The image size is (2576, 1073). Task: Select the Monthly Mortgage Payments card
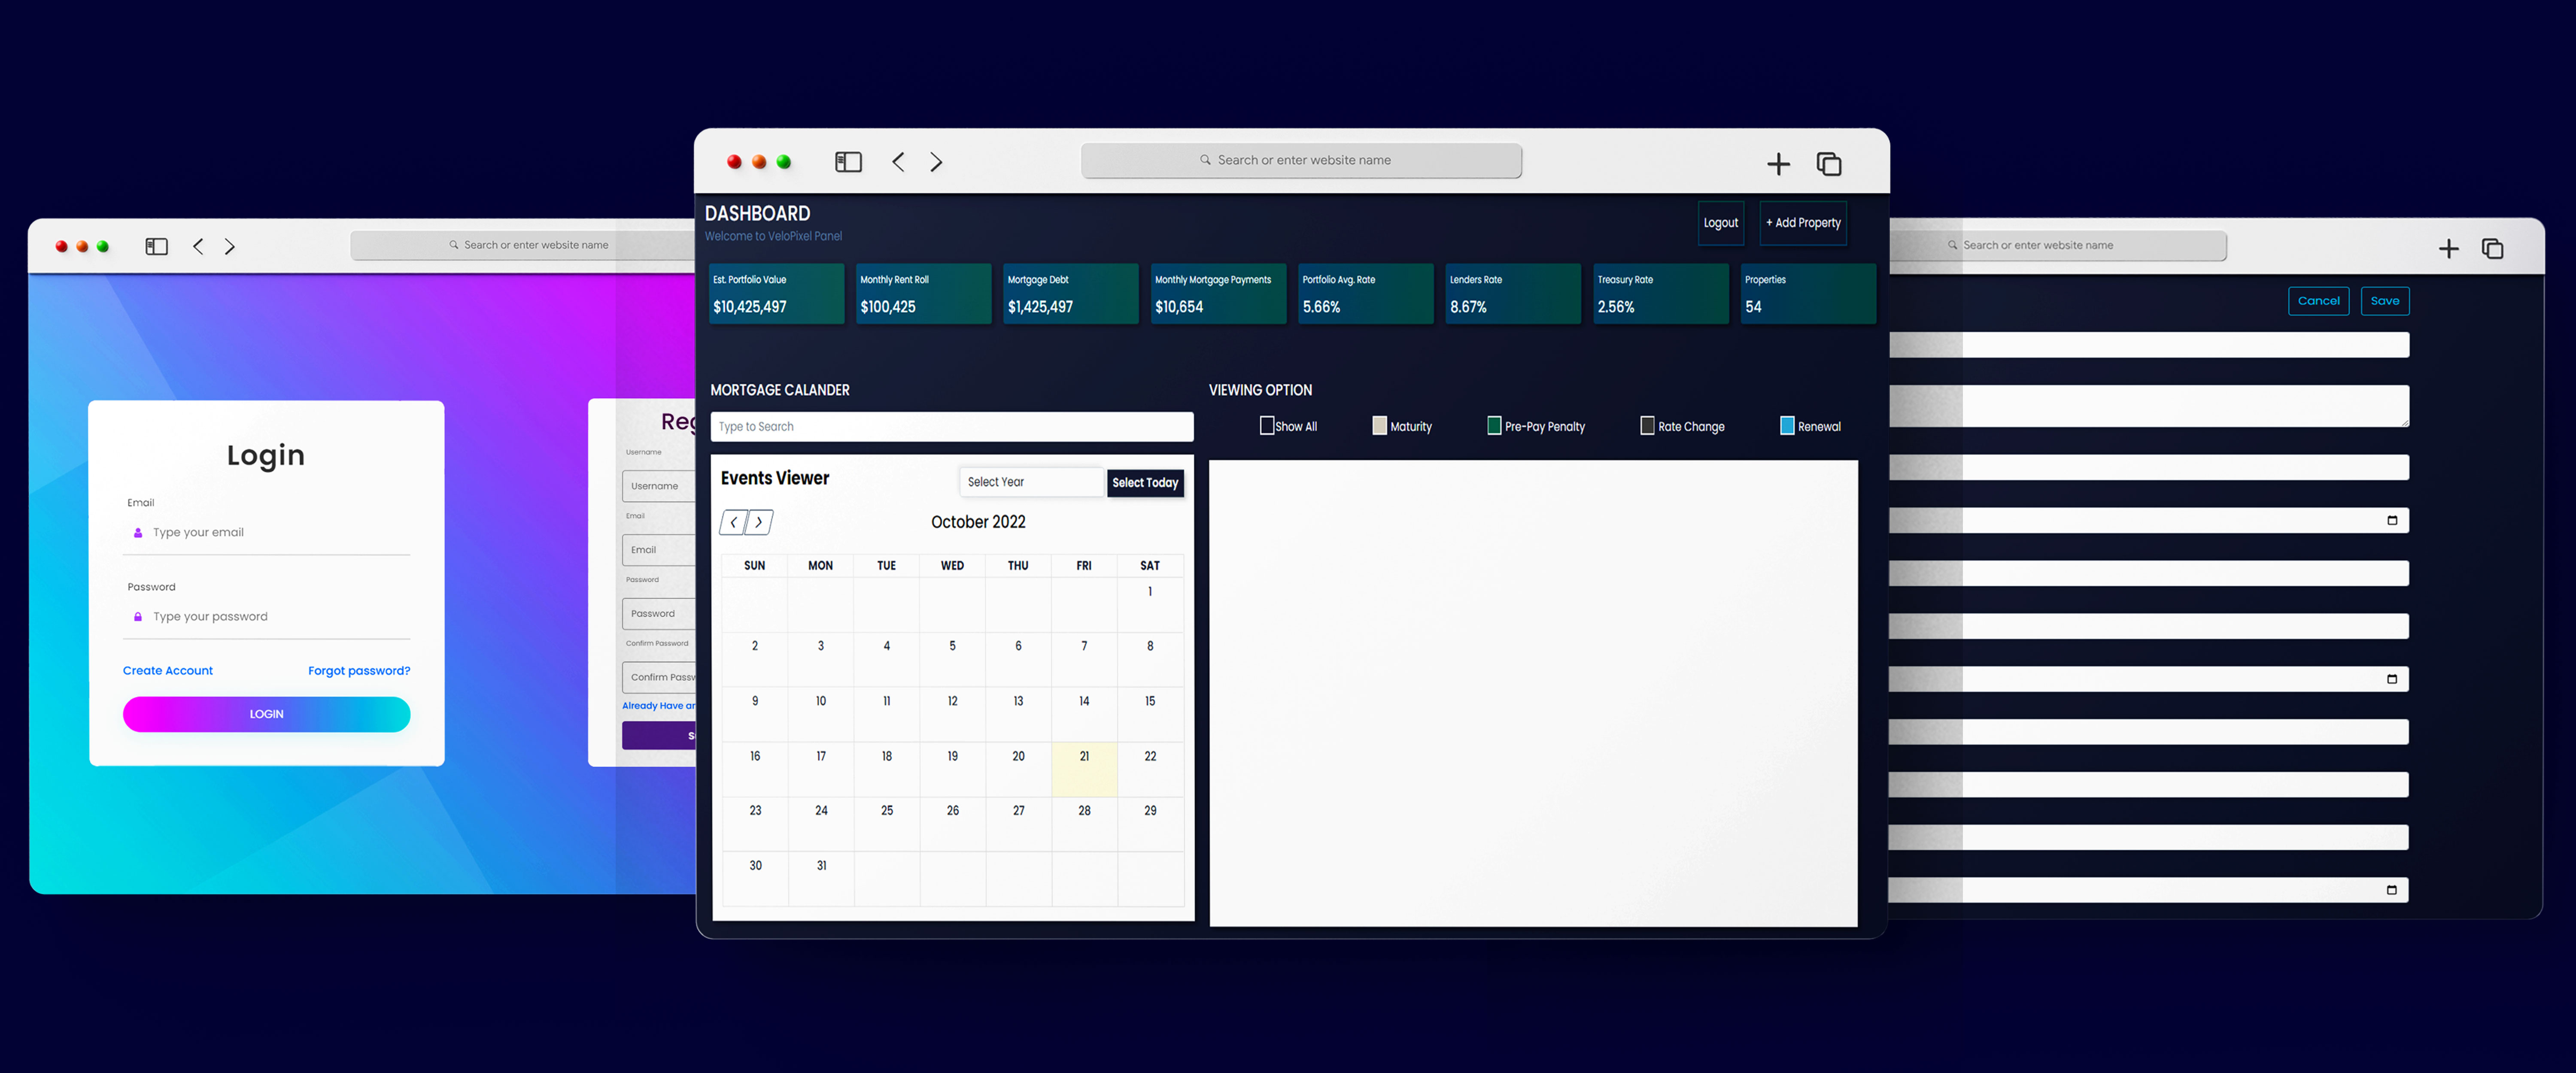(x=1218, y=293)
